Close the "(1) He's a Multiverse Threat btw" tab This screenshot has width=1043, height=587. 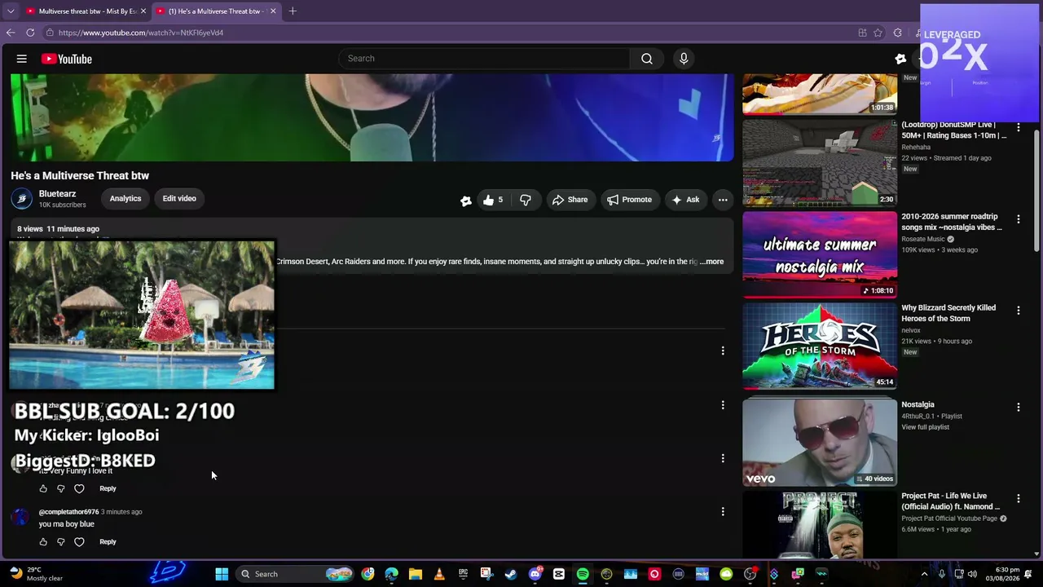tap(273, 11)
